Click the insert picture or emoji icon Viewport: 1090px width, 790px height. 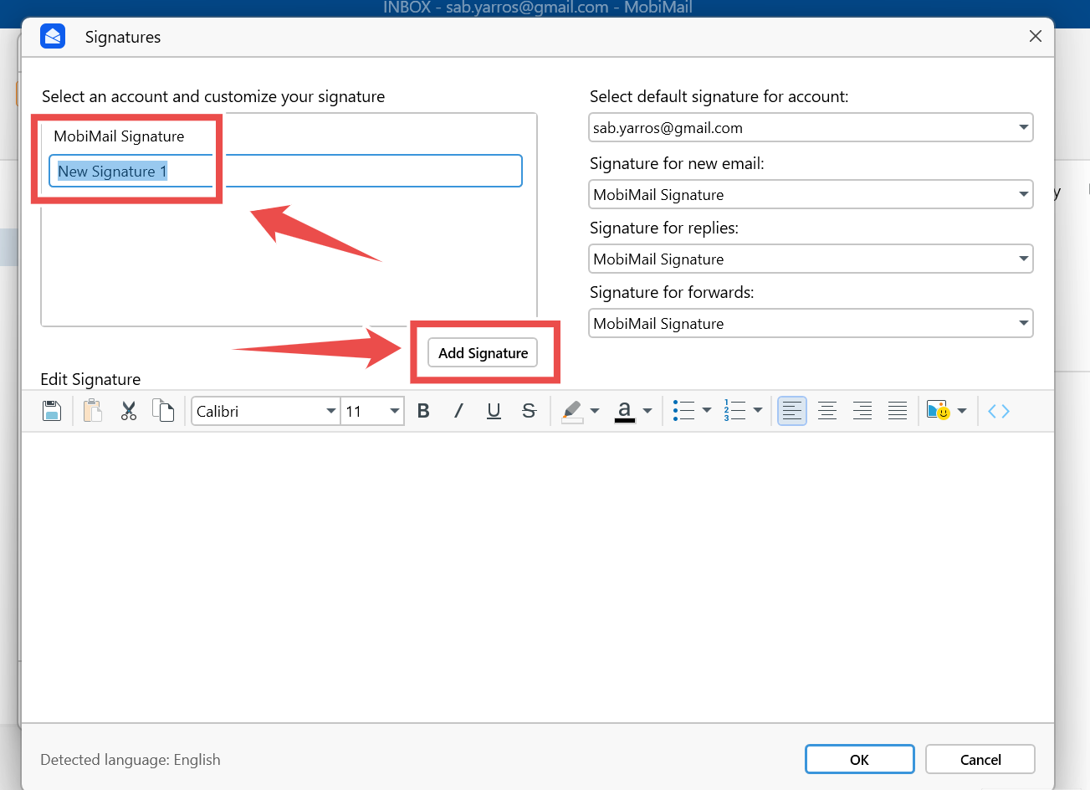[939, 411]
